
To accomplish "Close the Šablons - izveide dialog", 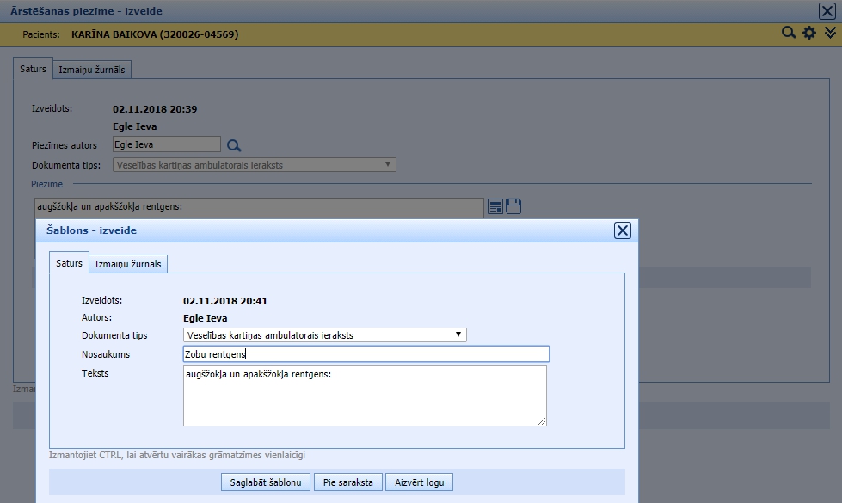I will coord(623,230).
